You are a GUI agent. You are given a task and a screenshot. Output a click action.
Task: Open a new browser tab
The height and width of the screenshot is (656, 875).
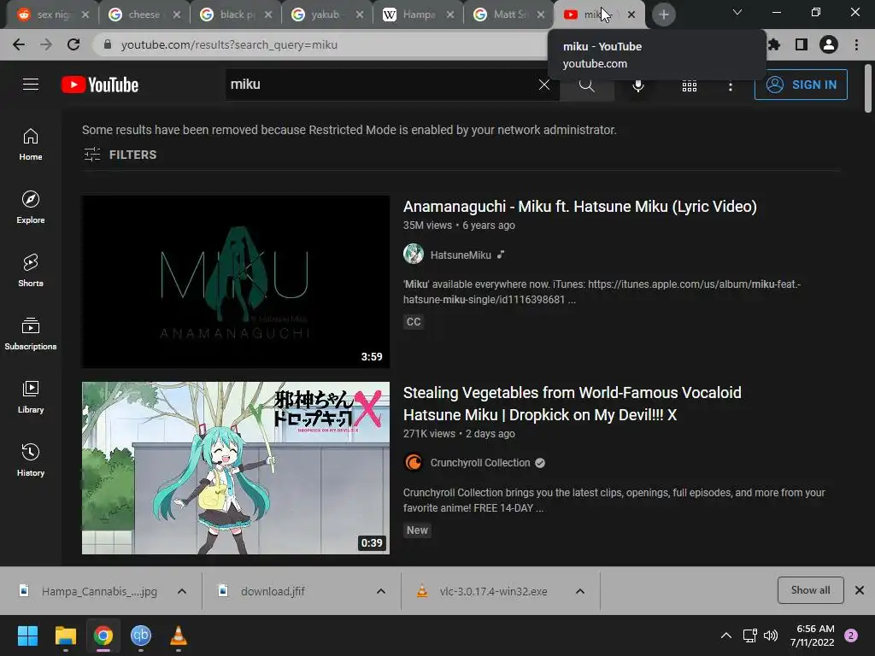(x=663, y=15)
